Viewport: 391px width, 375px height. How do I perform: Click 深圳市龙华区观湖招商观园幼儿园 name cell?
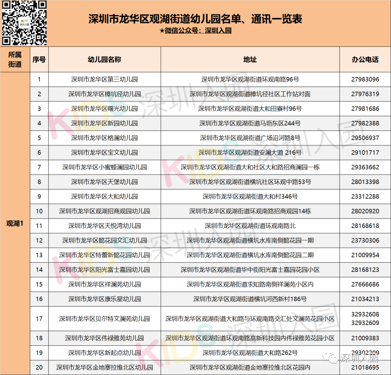point(105,211)
